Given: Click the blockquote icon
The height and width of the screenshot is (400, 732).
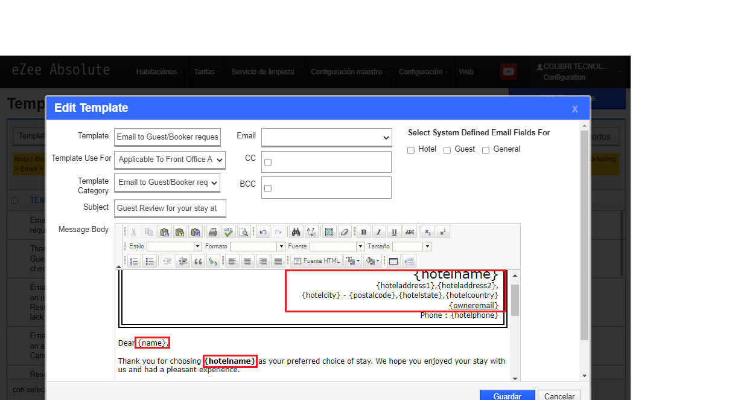Looking at the screenshot, I should 197,261.
